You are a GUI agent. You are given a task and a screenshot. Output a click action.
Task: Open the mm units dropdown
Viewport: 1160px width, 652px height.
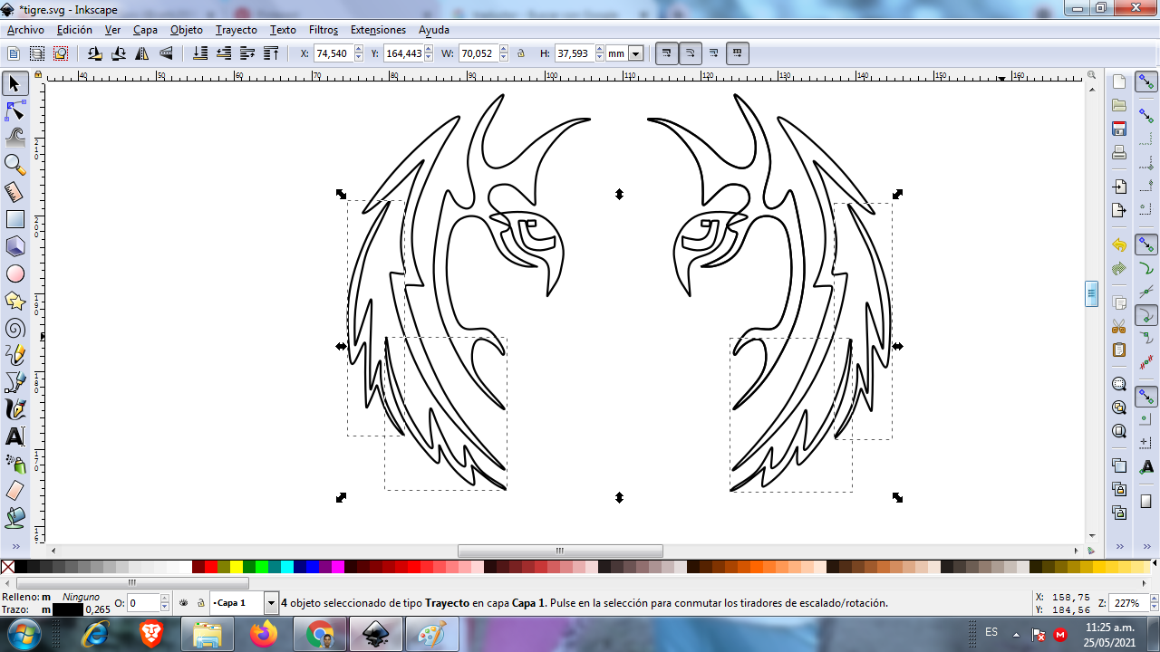(x=635, y=53)
